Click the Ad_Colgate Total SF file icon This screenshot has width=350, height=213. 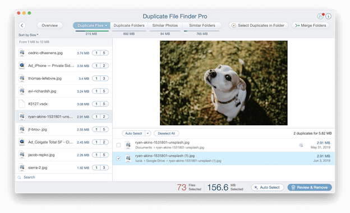[x=22, y=142]
